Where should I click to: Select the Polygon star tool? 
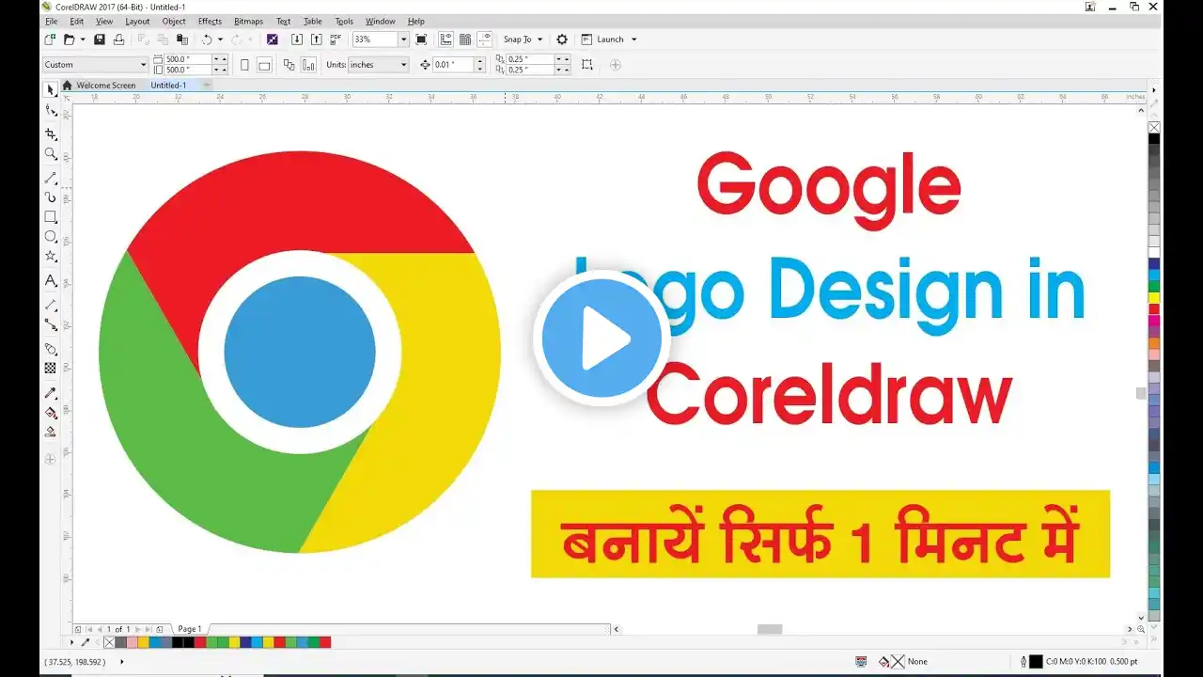[51, 257]
